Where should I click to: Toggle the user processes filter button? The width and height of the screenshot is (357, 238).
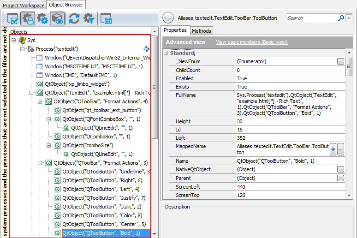pos(28,18)
